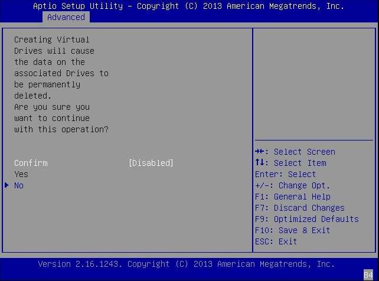Screen dimensions: 379x281
Task: Click the 'Creating Virtual' warning text line
Action: (52, 40)
